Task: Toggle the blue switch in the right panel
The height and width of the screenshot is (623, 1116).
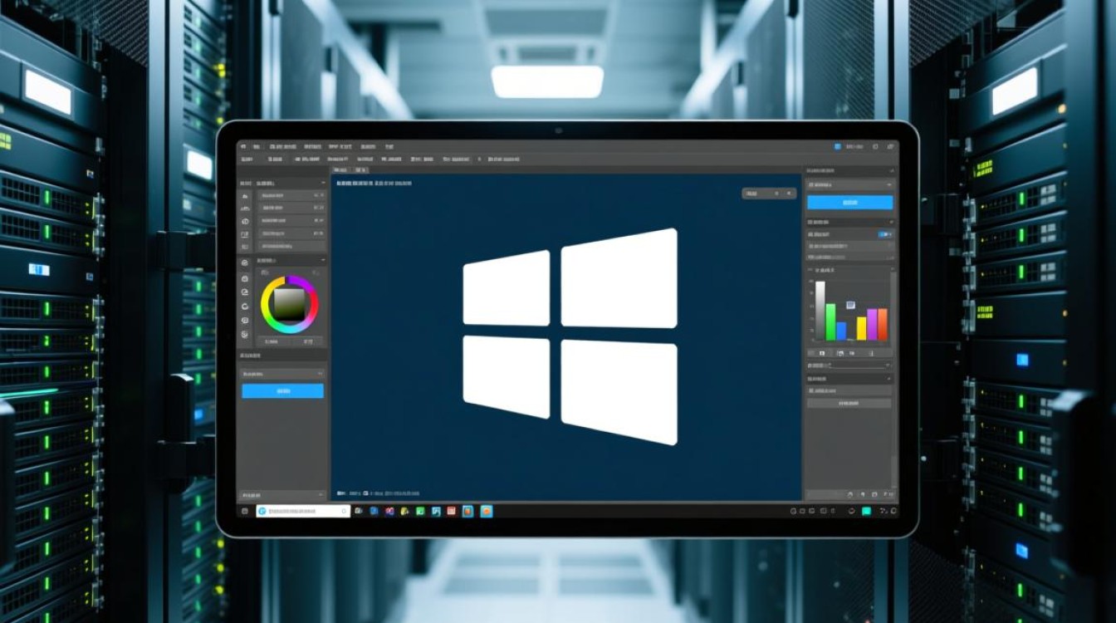Action: pyautogui.click(x=885, y=235)
